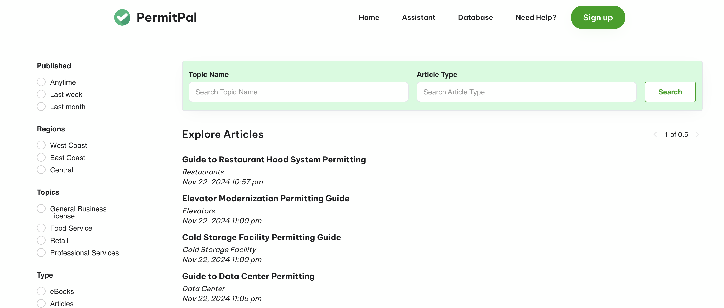The image size is (724, 308).
Task: Focus the Search Article Type field
Action: 526,92
